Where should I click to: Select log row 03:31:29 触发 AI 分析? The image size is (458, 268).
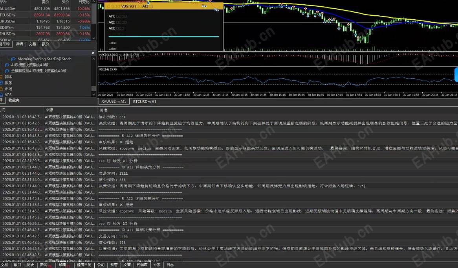[x=229, y=161]
